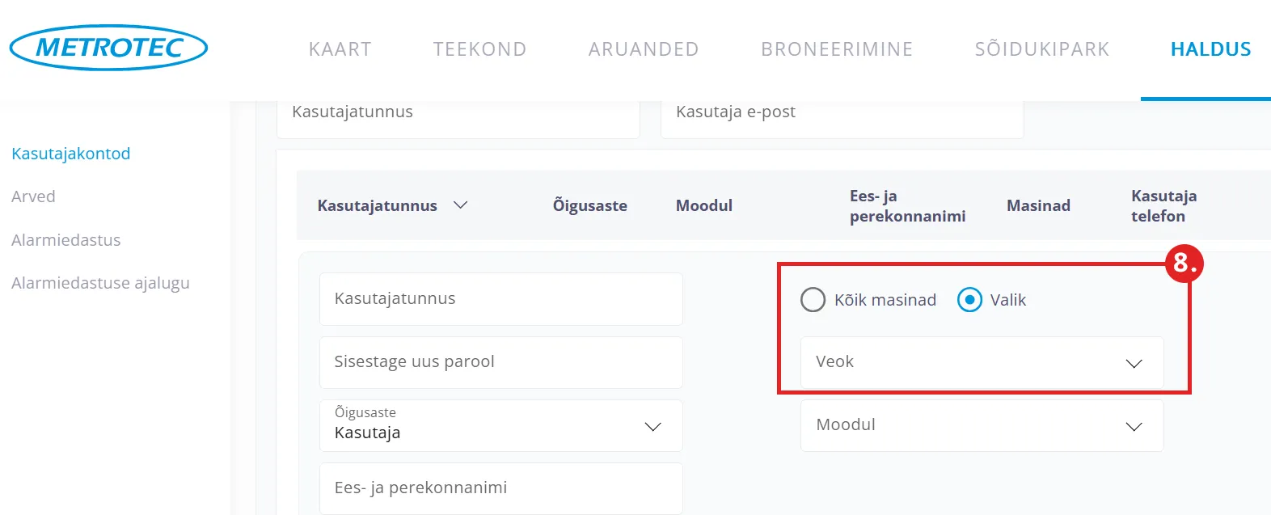Sort by Kasutajatunnus column chevron

(x=461, y=205)
